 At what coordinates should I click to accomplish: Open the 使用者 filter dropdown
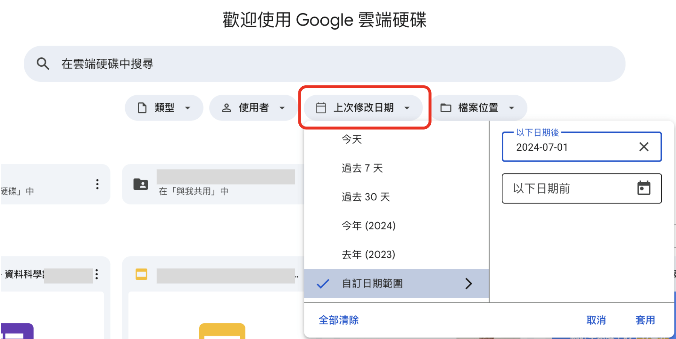click(253, 108)
